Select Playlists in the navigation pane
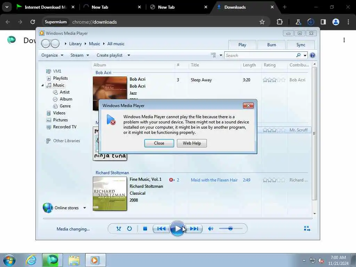Image resolution: width=356 pixels, height=267 pixels. 60,78
